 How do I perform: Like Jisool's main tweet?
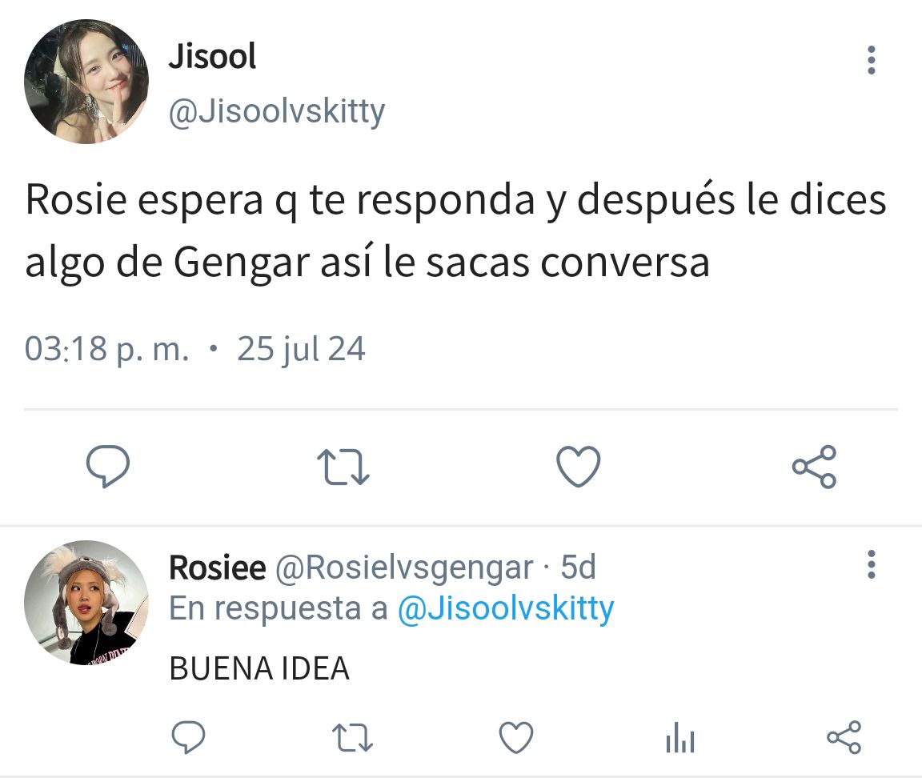pos(579,467)
